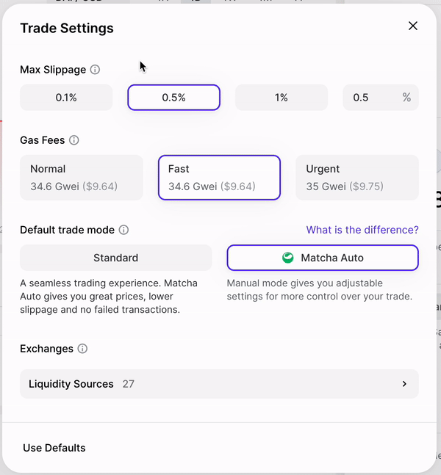The width and height of the screenshot is (441, 475).
Task: Switch to Standard trade mode
Action: [x=115, y=258]
